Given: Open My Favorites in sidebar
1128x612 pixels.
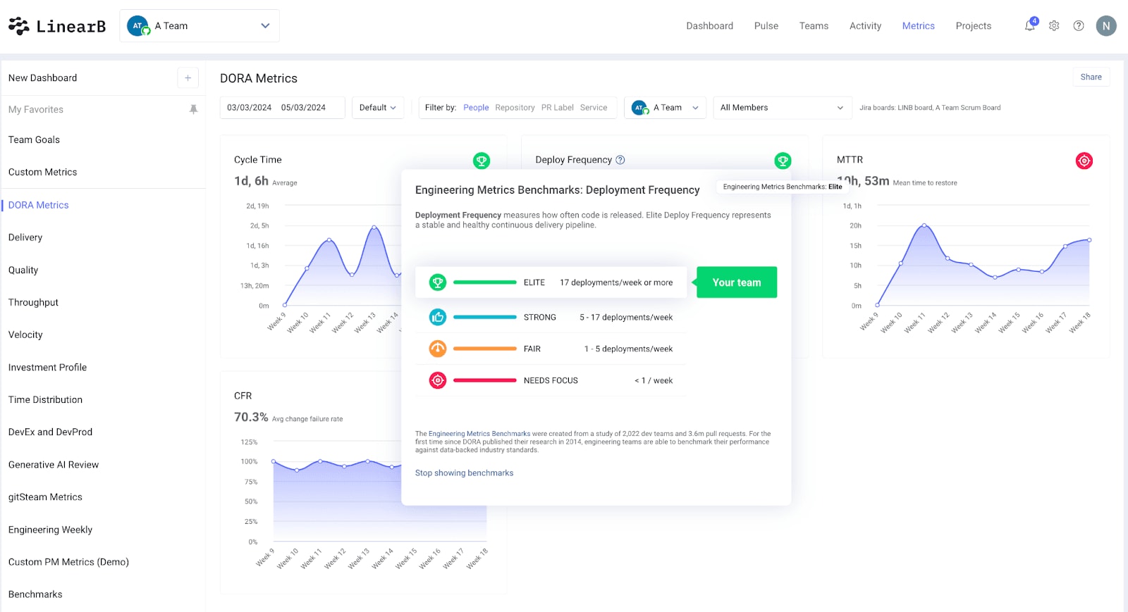Looking at the screenshot, I should [36, 109].
